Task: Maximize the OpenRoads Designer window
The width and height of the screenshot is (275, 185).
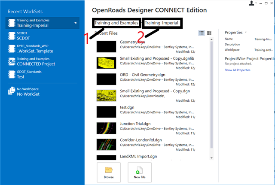Action: 266,3
